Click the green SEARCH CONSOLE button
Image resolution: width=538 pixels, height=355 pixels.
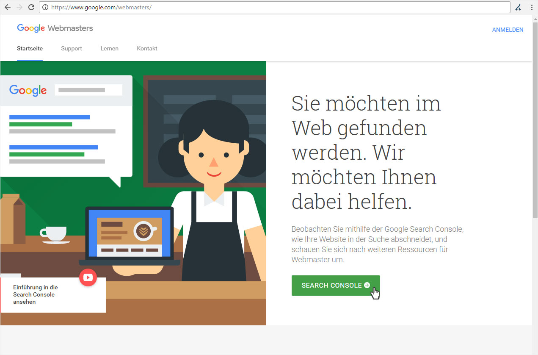click(336, 286)
